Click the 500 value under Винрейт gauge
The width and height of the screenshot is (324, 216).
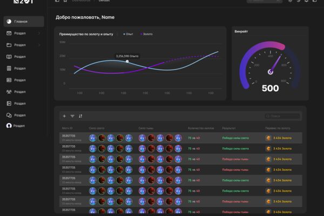coord(271,88)
